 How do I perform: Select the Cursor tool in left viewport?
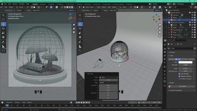click(x=3, y=19)
